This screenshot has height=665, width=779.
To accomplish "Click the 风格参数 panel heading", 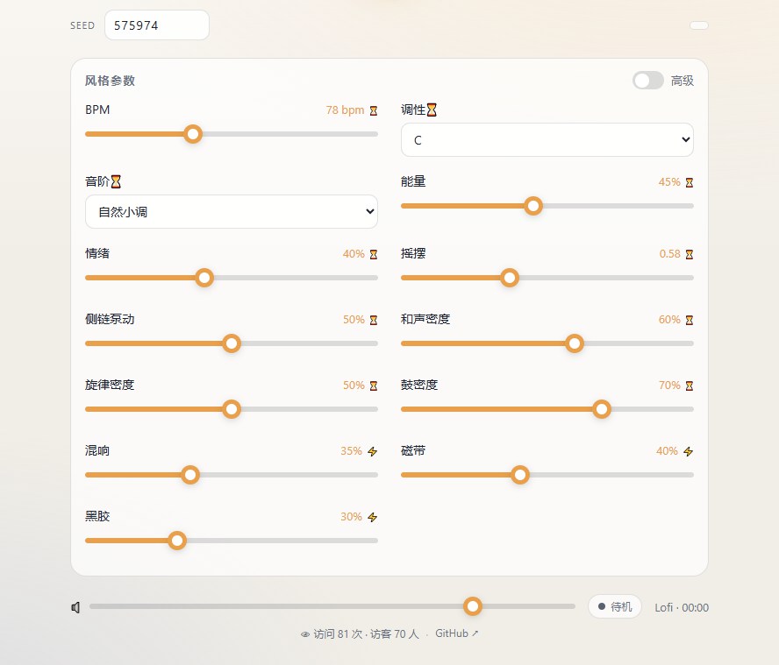I will [x=110, y=81].
